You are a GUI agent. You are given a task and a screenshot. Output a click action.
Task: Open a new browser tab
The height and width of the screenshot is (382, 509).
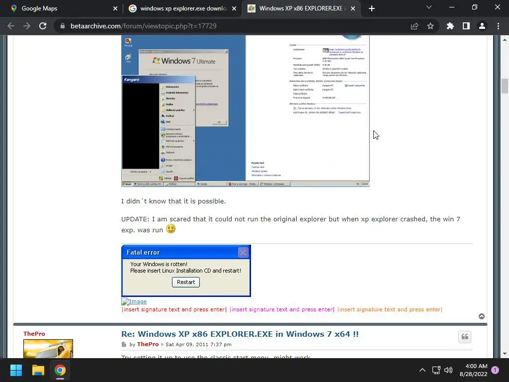[x=372, y=8]
